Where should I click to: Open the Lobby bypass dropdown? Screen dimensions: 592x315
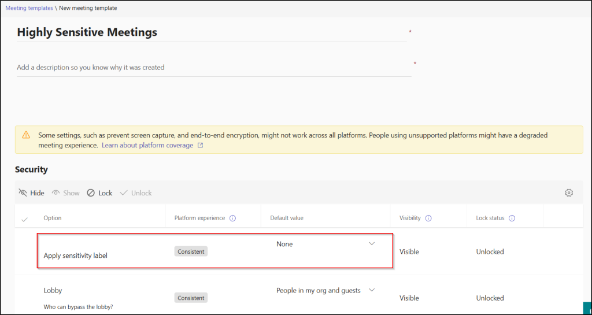[x=325, y=291]
